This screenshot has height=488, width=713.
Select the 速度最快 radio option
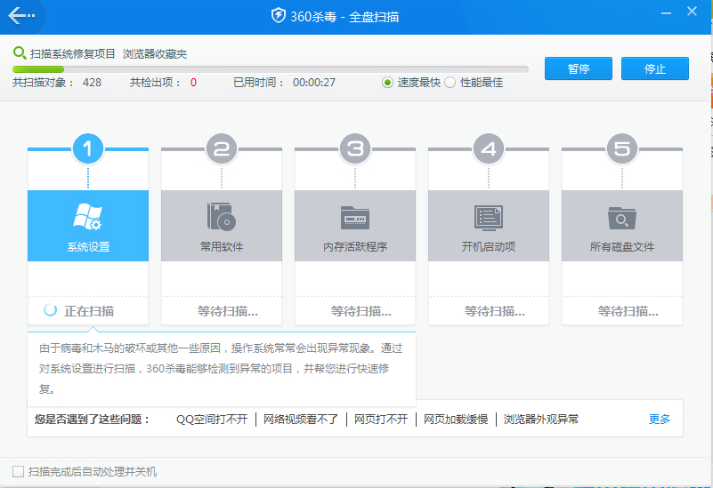(387, 83)
